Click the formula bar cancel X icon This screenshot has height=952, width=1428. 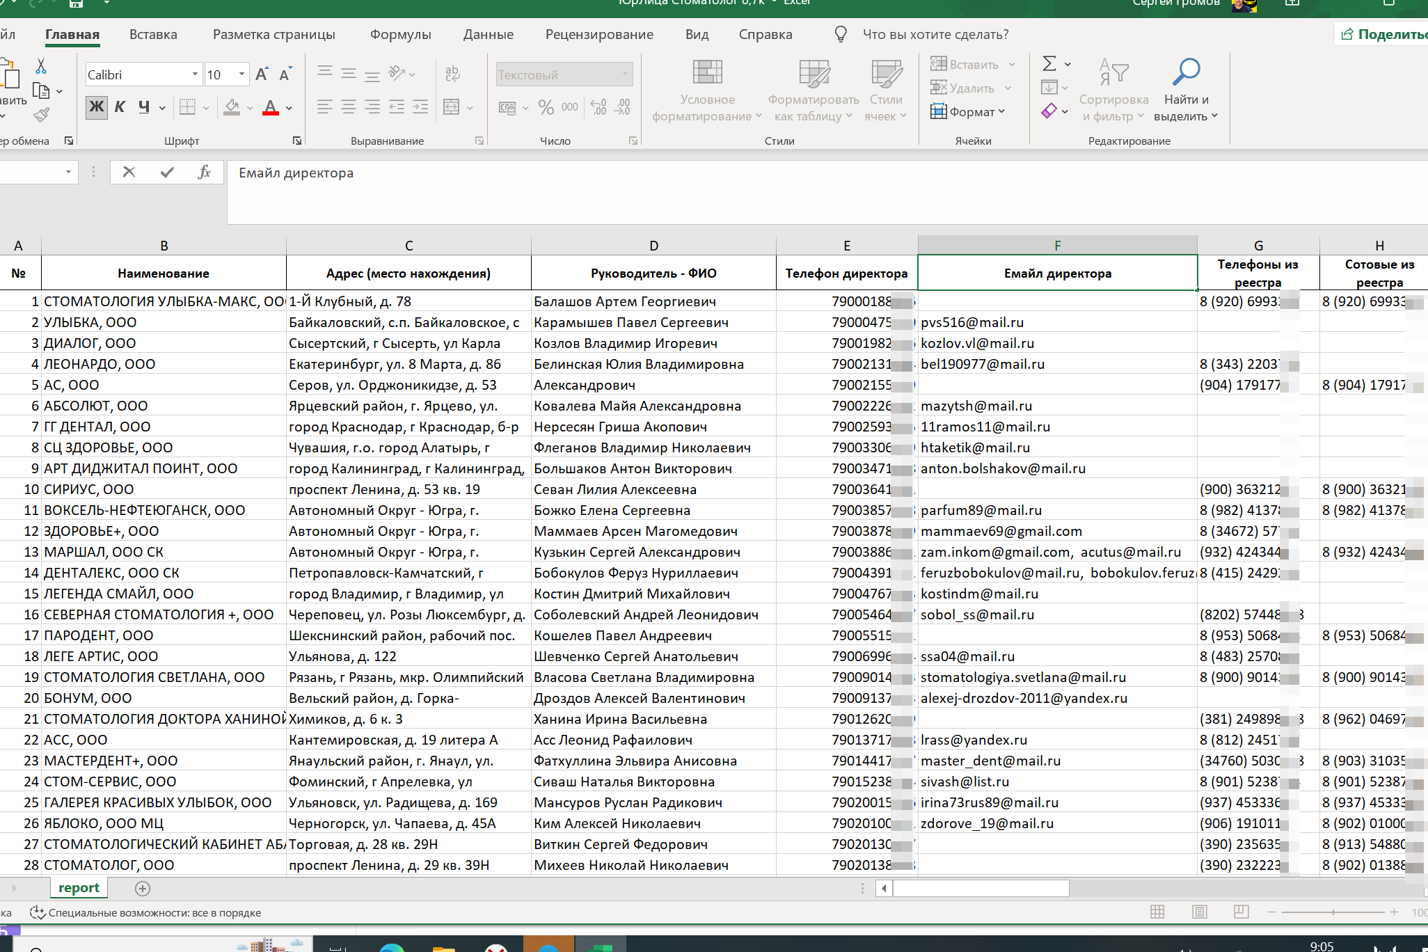[129, 172]
